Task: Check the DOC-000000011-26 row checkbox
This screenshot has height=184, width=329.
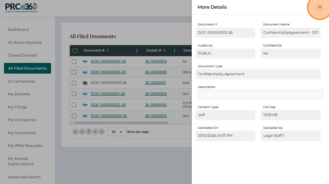Action: tap(74, 94)
